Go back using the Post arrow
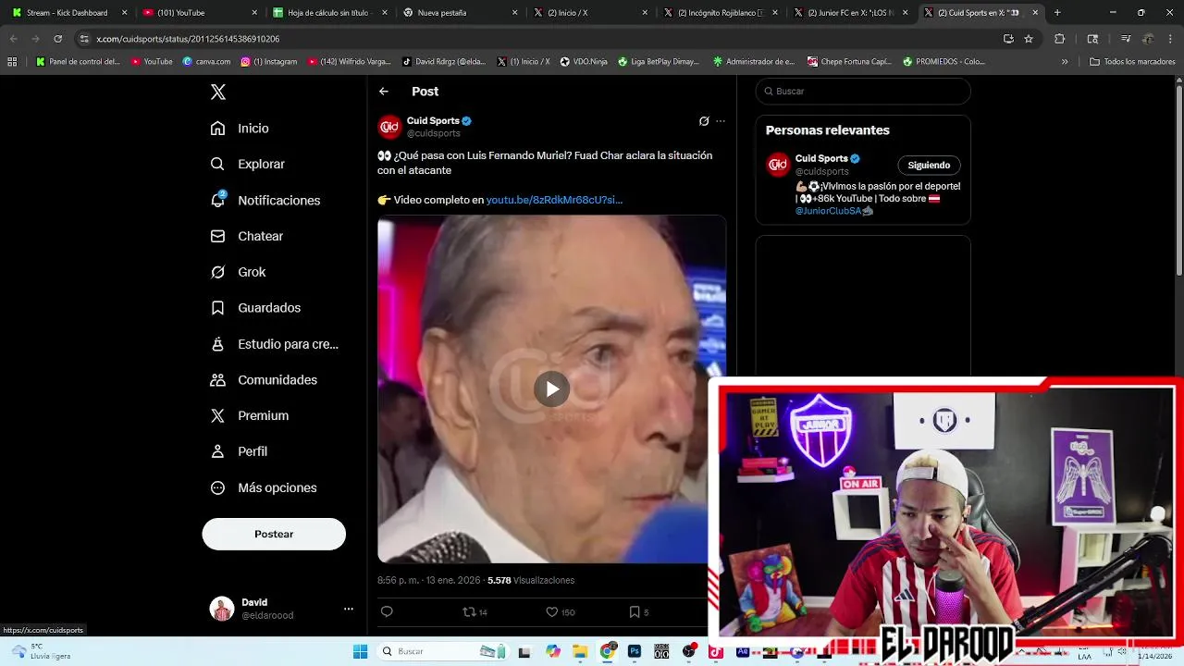Image resolution: width=1184 pixels, height=666 pixels. (x=384, y=92)
